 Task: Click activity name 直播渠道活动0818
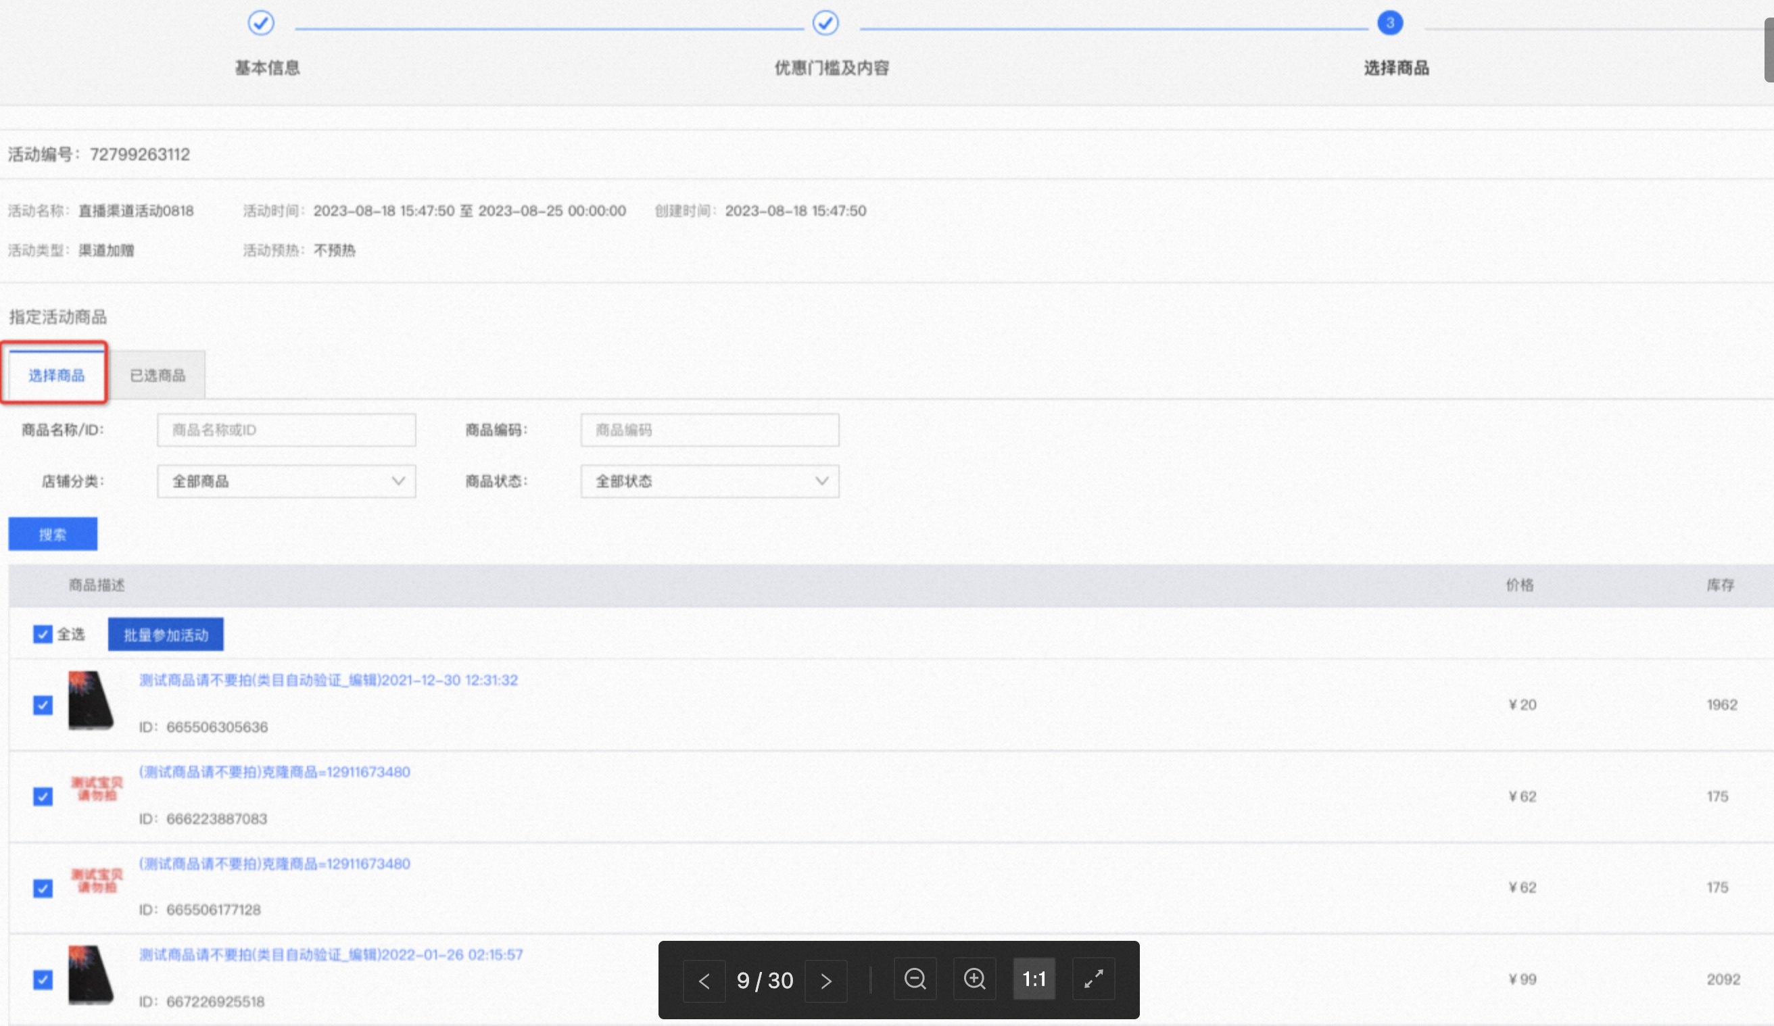click(x=136, y=210)
